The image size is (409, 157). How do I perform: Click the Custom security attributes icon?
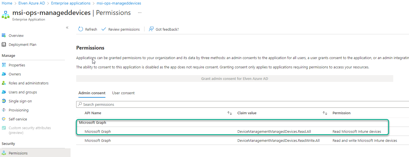(x=4, y=128)
